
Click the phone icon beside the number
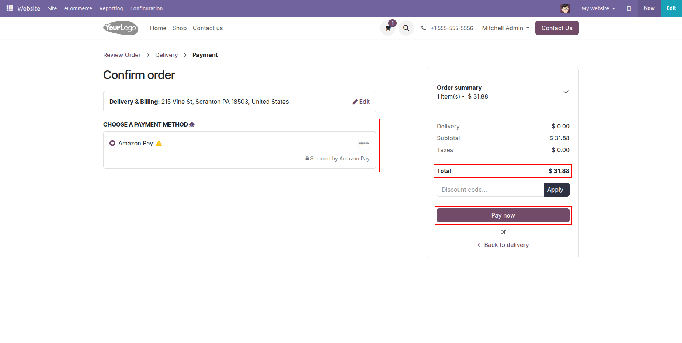[x=424, y=28]
